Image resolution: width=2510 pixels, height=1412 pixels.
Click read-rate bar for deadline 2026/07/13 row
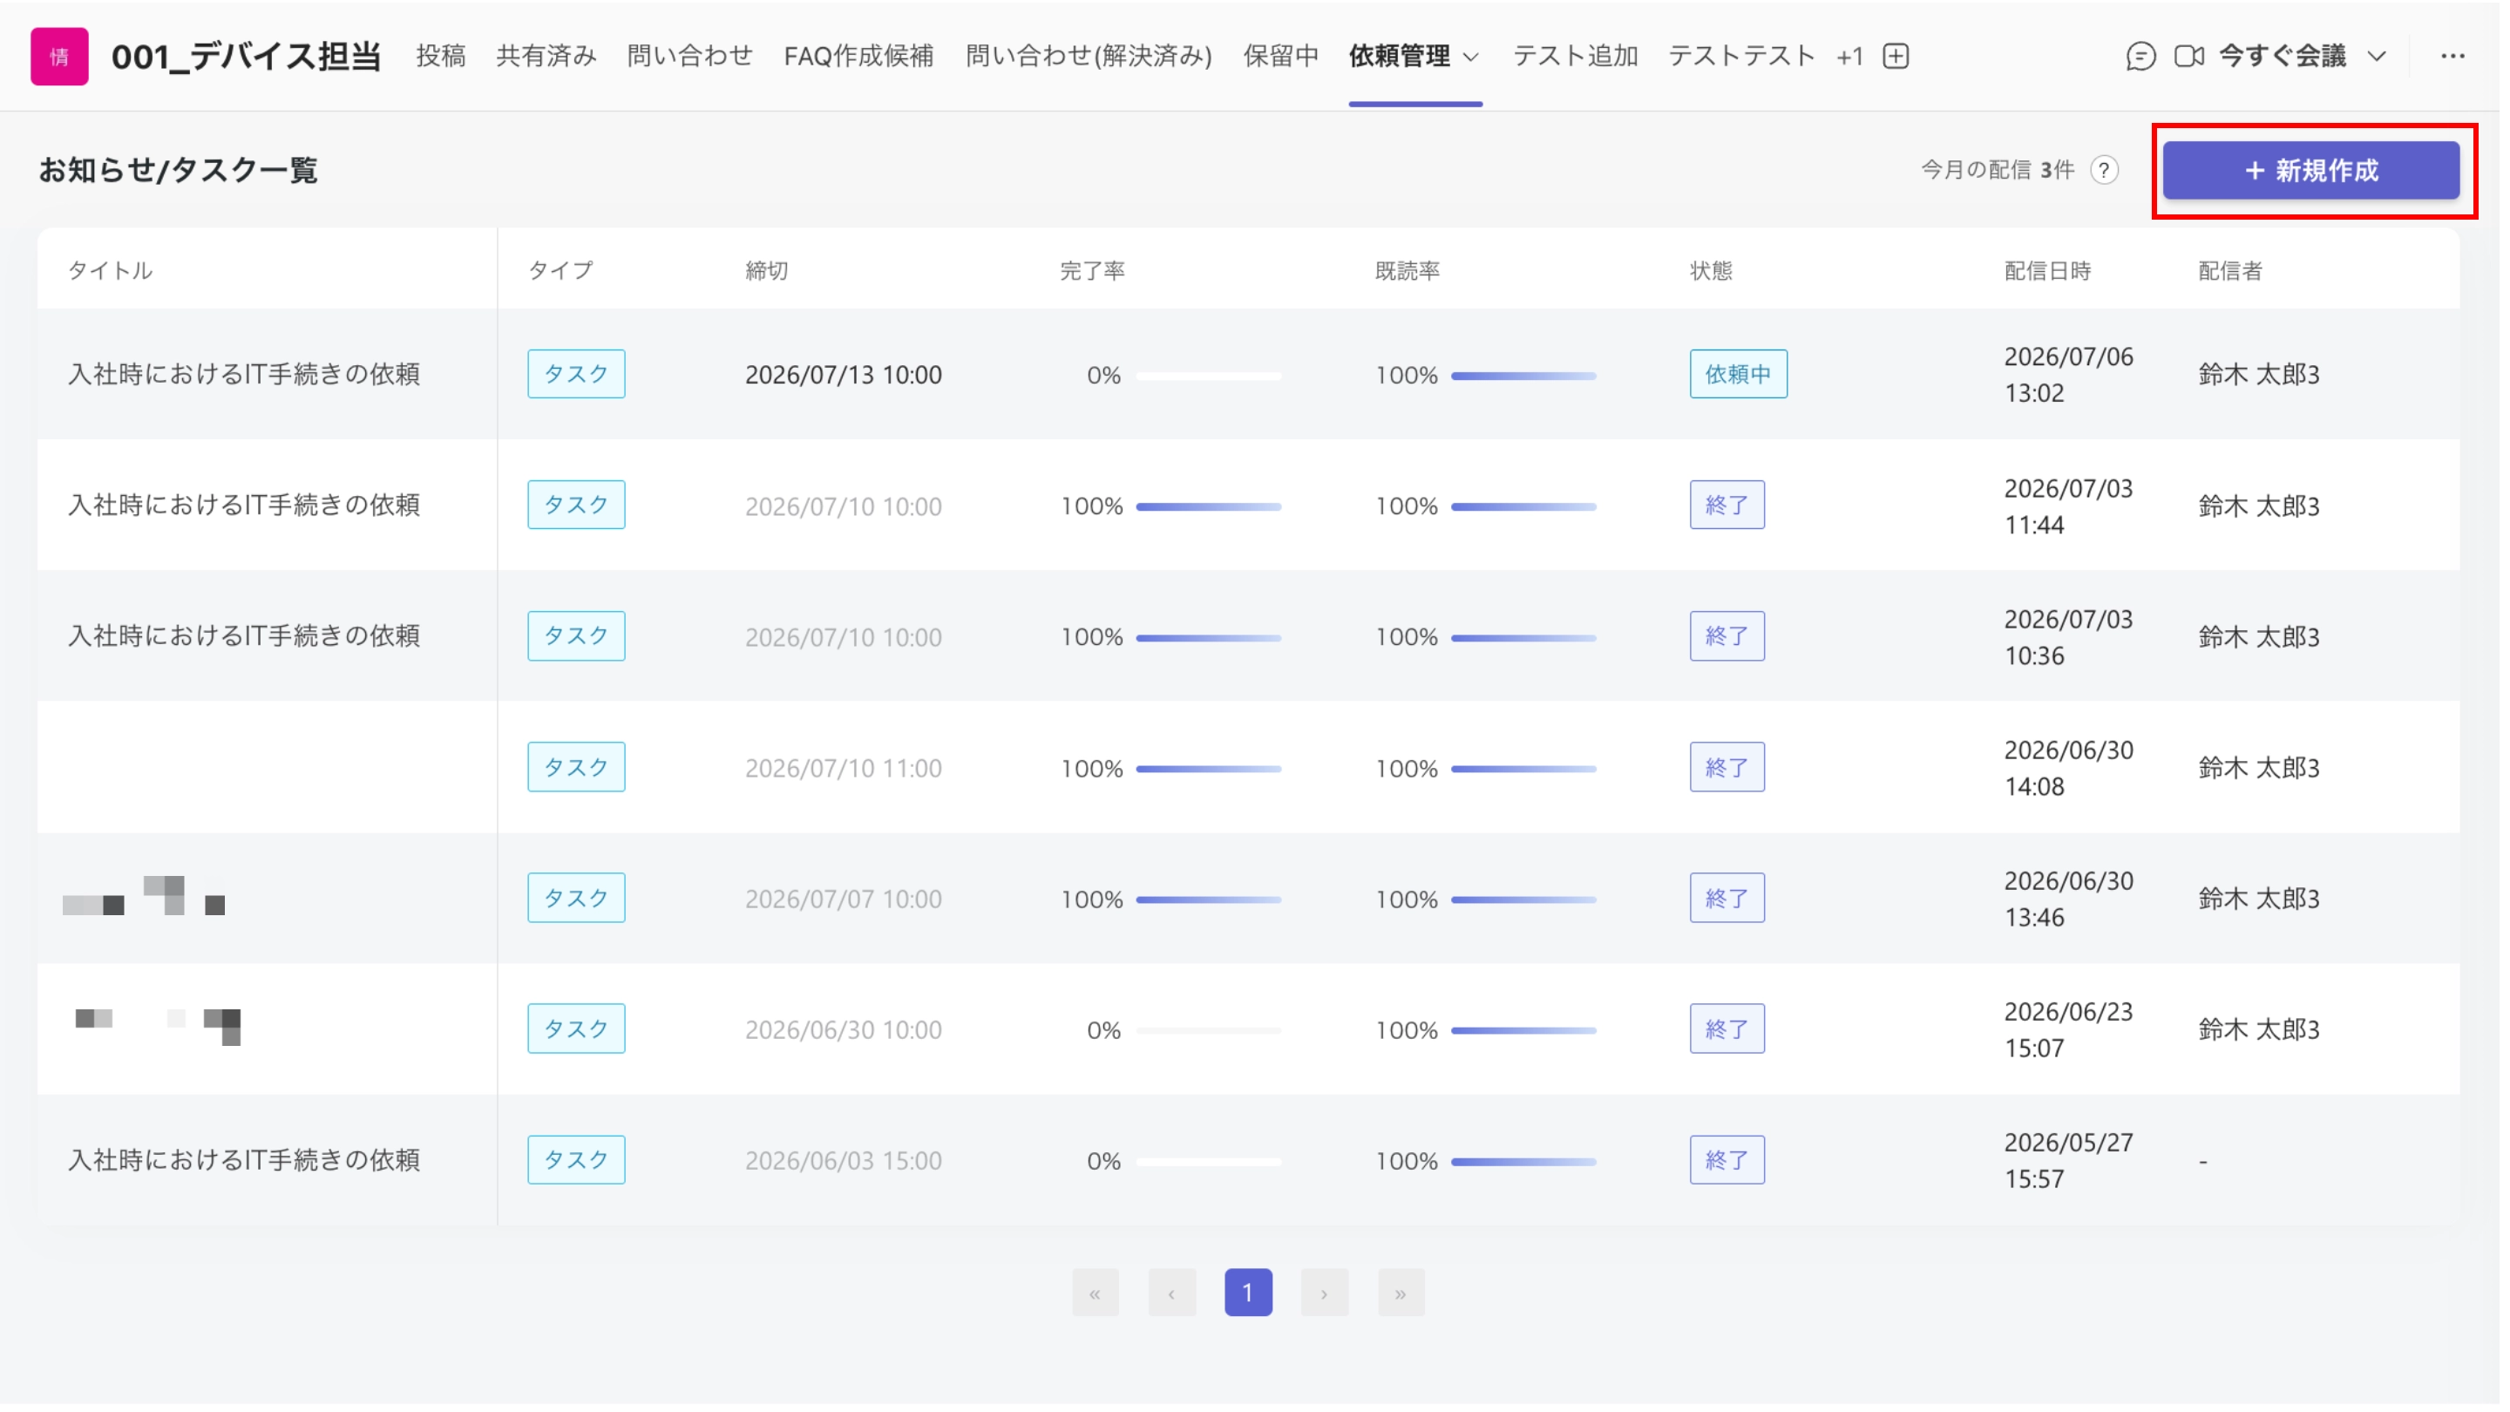point(1524,377)
